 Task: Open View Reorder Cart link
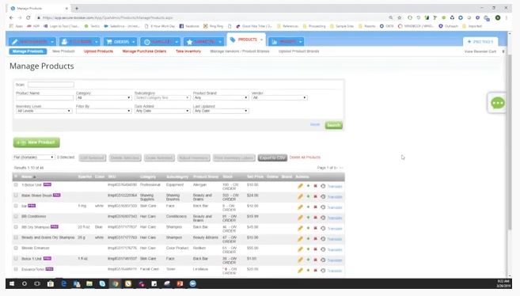[x=480, y=51]
